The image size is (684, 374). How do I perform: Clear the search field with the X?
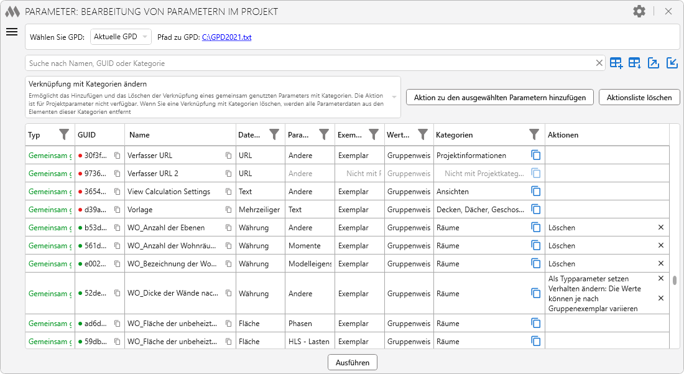pos(599,63)
